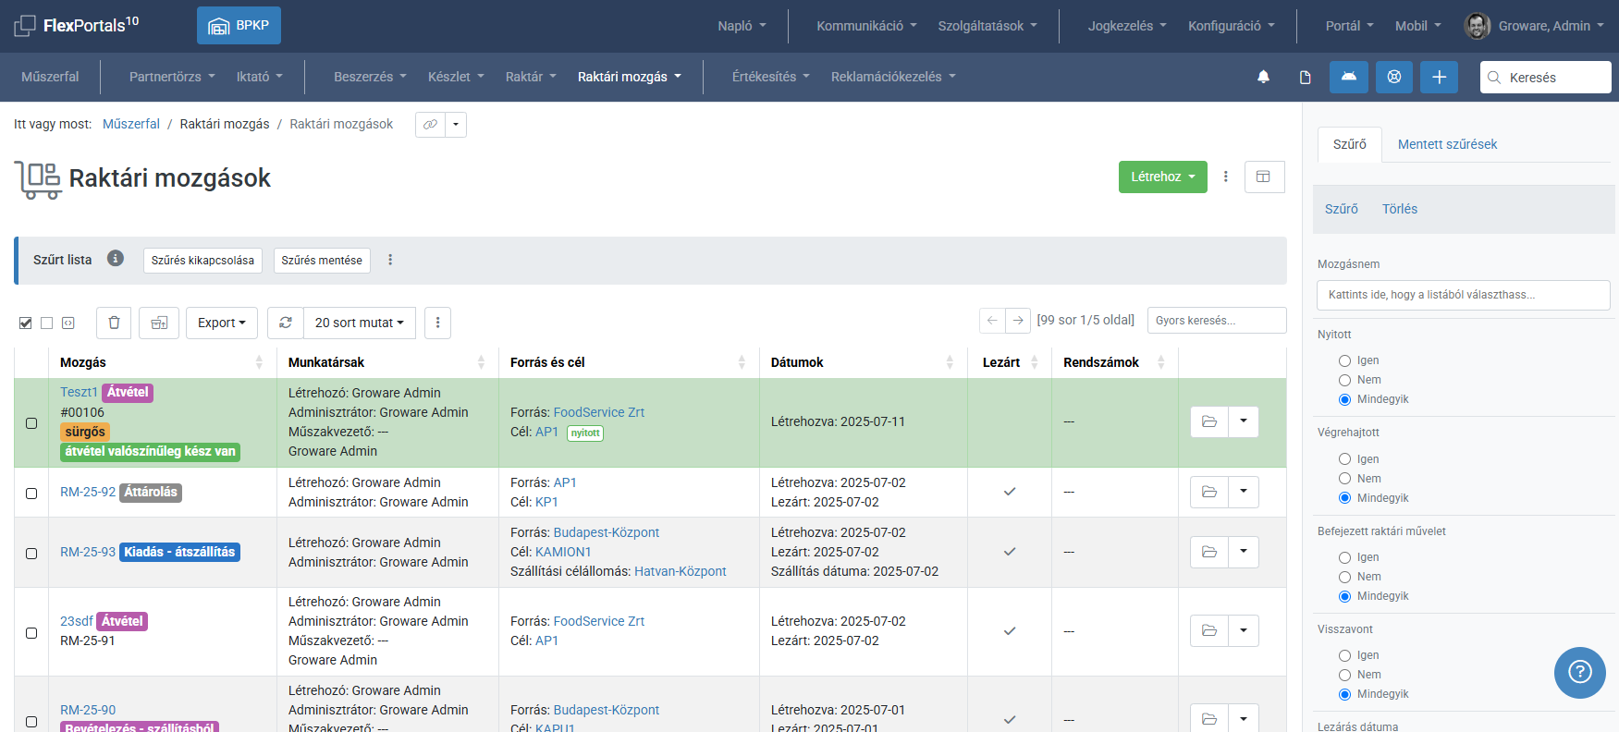
Task: Click the Keresés search box
Action: pyautogui.click(x=1546, y=78)
